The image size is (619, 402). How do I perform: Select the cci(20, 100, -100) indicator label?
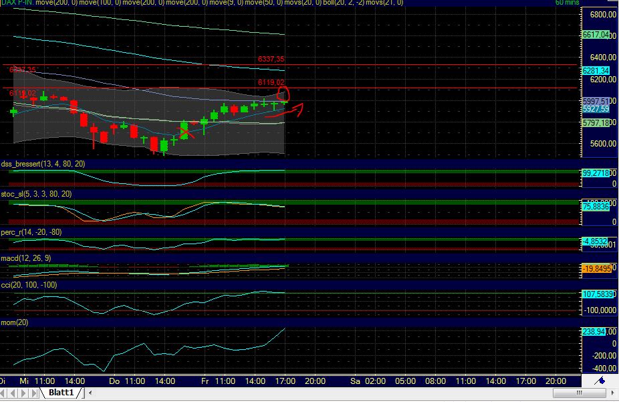(29, 285)
